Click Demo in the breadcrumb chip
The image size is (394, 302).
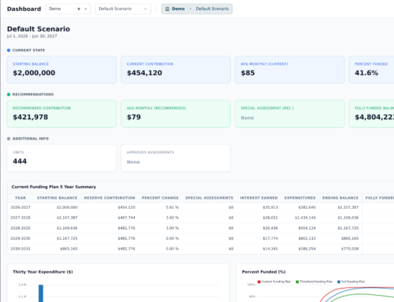[178, 9]
